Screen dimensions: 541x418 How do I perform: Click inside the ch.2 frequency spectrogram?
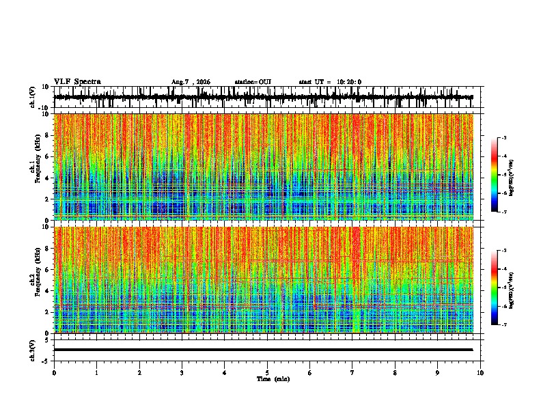coord(264,280)
